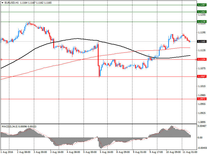The width and height of the screenshot is (207, 155).
Task: Select the time axis label 11 Aug 01:00
Action: [x=190, y=152]
